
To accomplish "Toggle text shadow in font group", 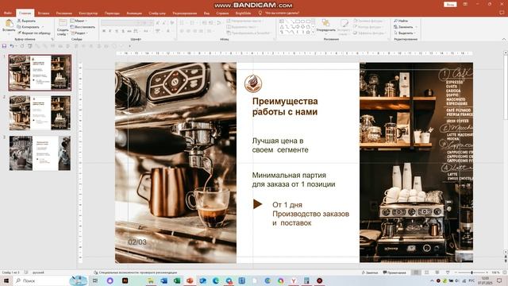I will point(123,31).
